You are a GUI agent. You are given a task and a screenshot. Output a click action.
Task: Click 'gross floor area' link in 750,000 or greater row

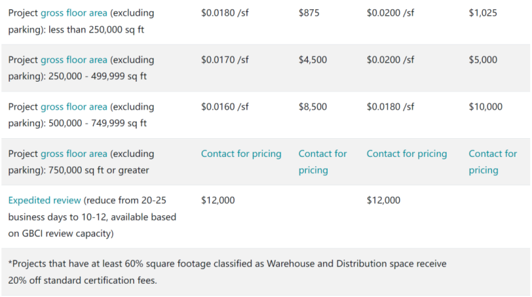(74, 153)
